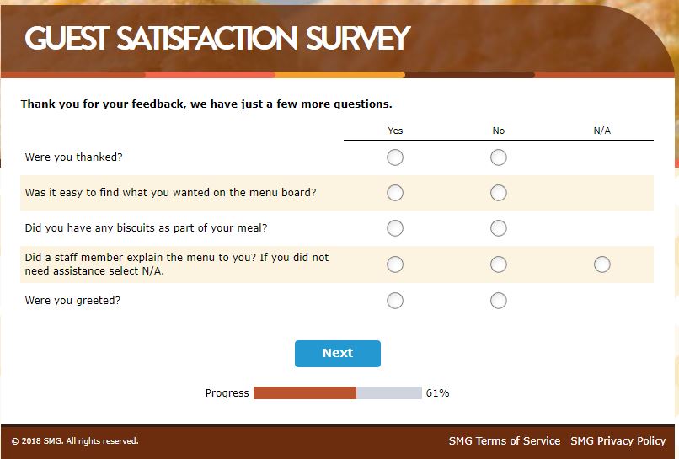Choose Yes for easy menu board question

395,193
